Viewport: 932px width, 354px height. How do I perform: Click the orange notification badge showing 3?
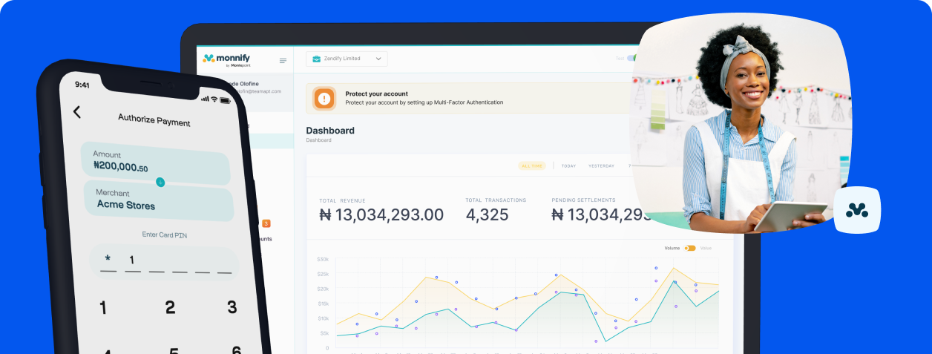click(266, 223)
